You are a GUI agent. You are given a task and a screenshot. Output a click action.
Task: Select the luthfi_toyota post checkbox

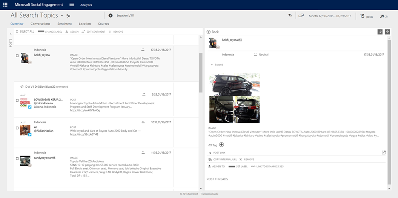click(17, 56)
